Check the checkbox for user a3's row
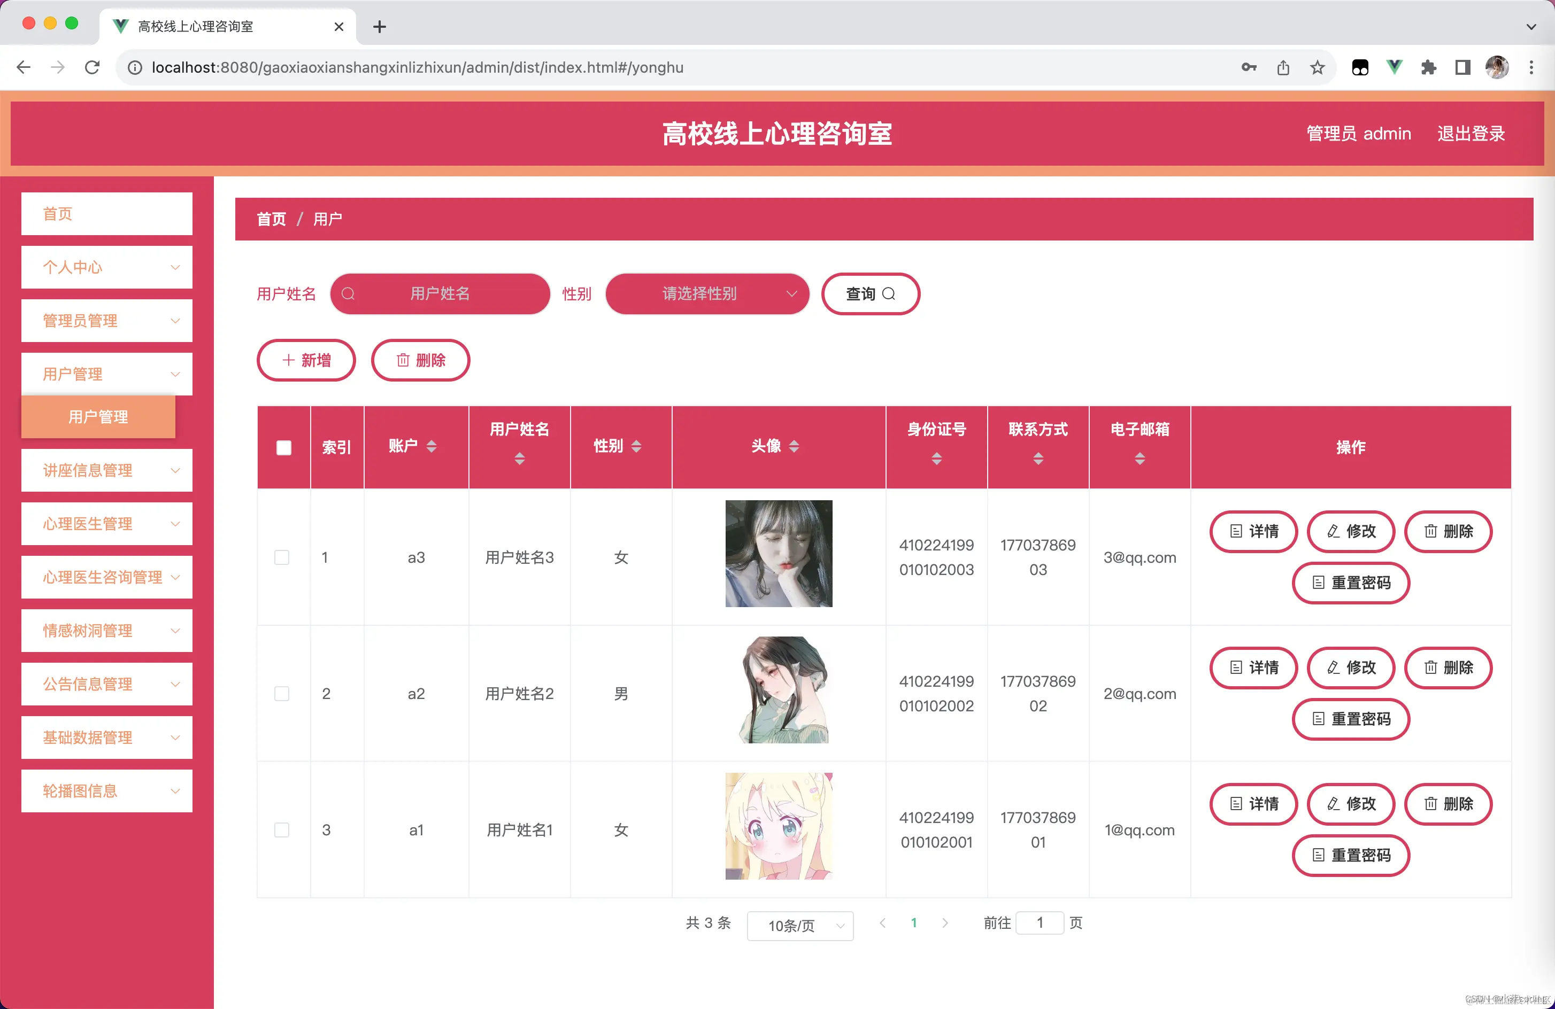The image size is (1555, 1009). (282, 557)
